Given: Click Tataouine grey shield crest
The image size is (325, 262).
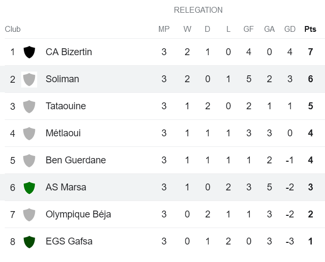Looking at the screenshot, I should [x=29, y=106].
